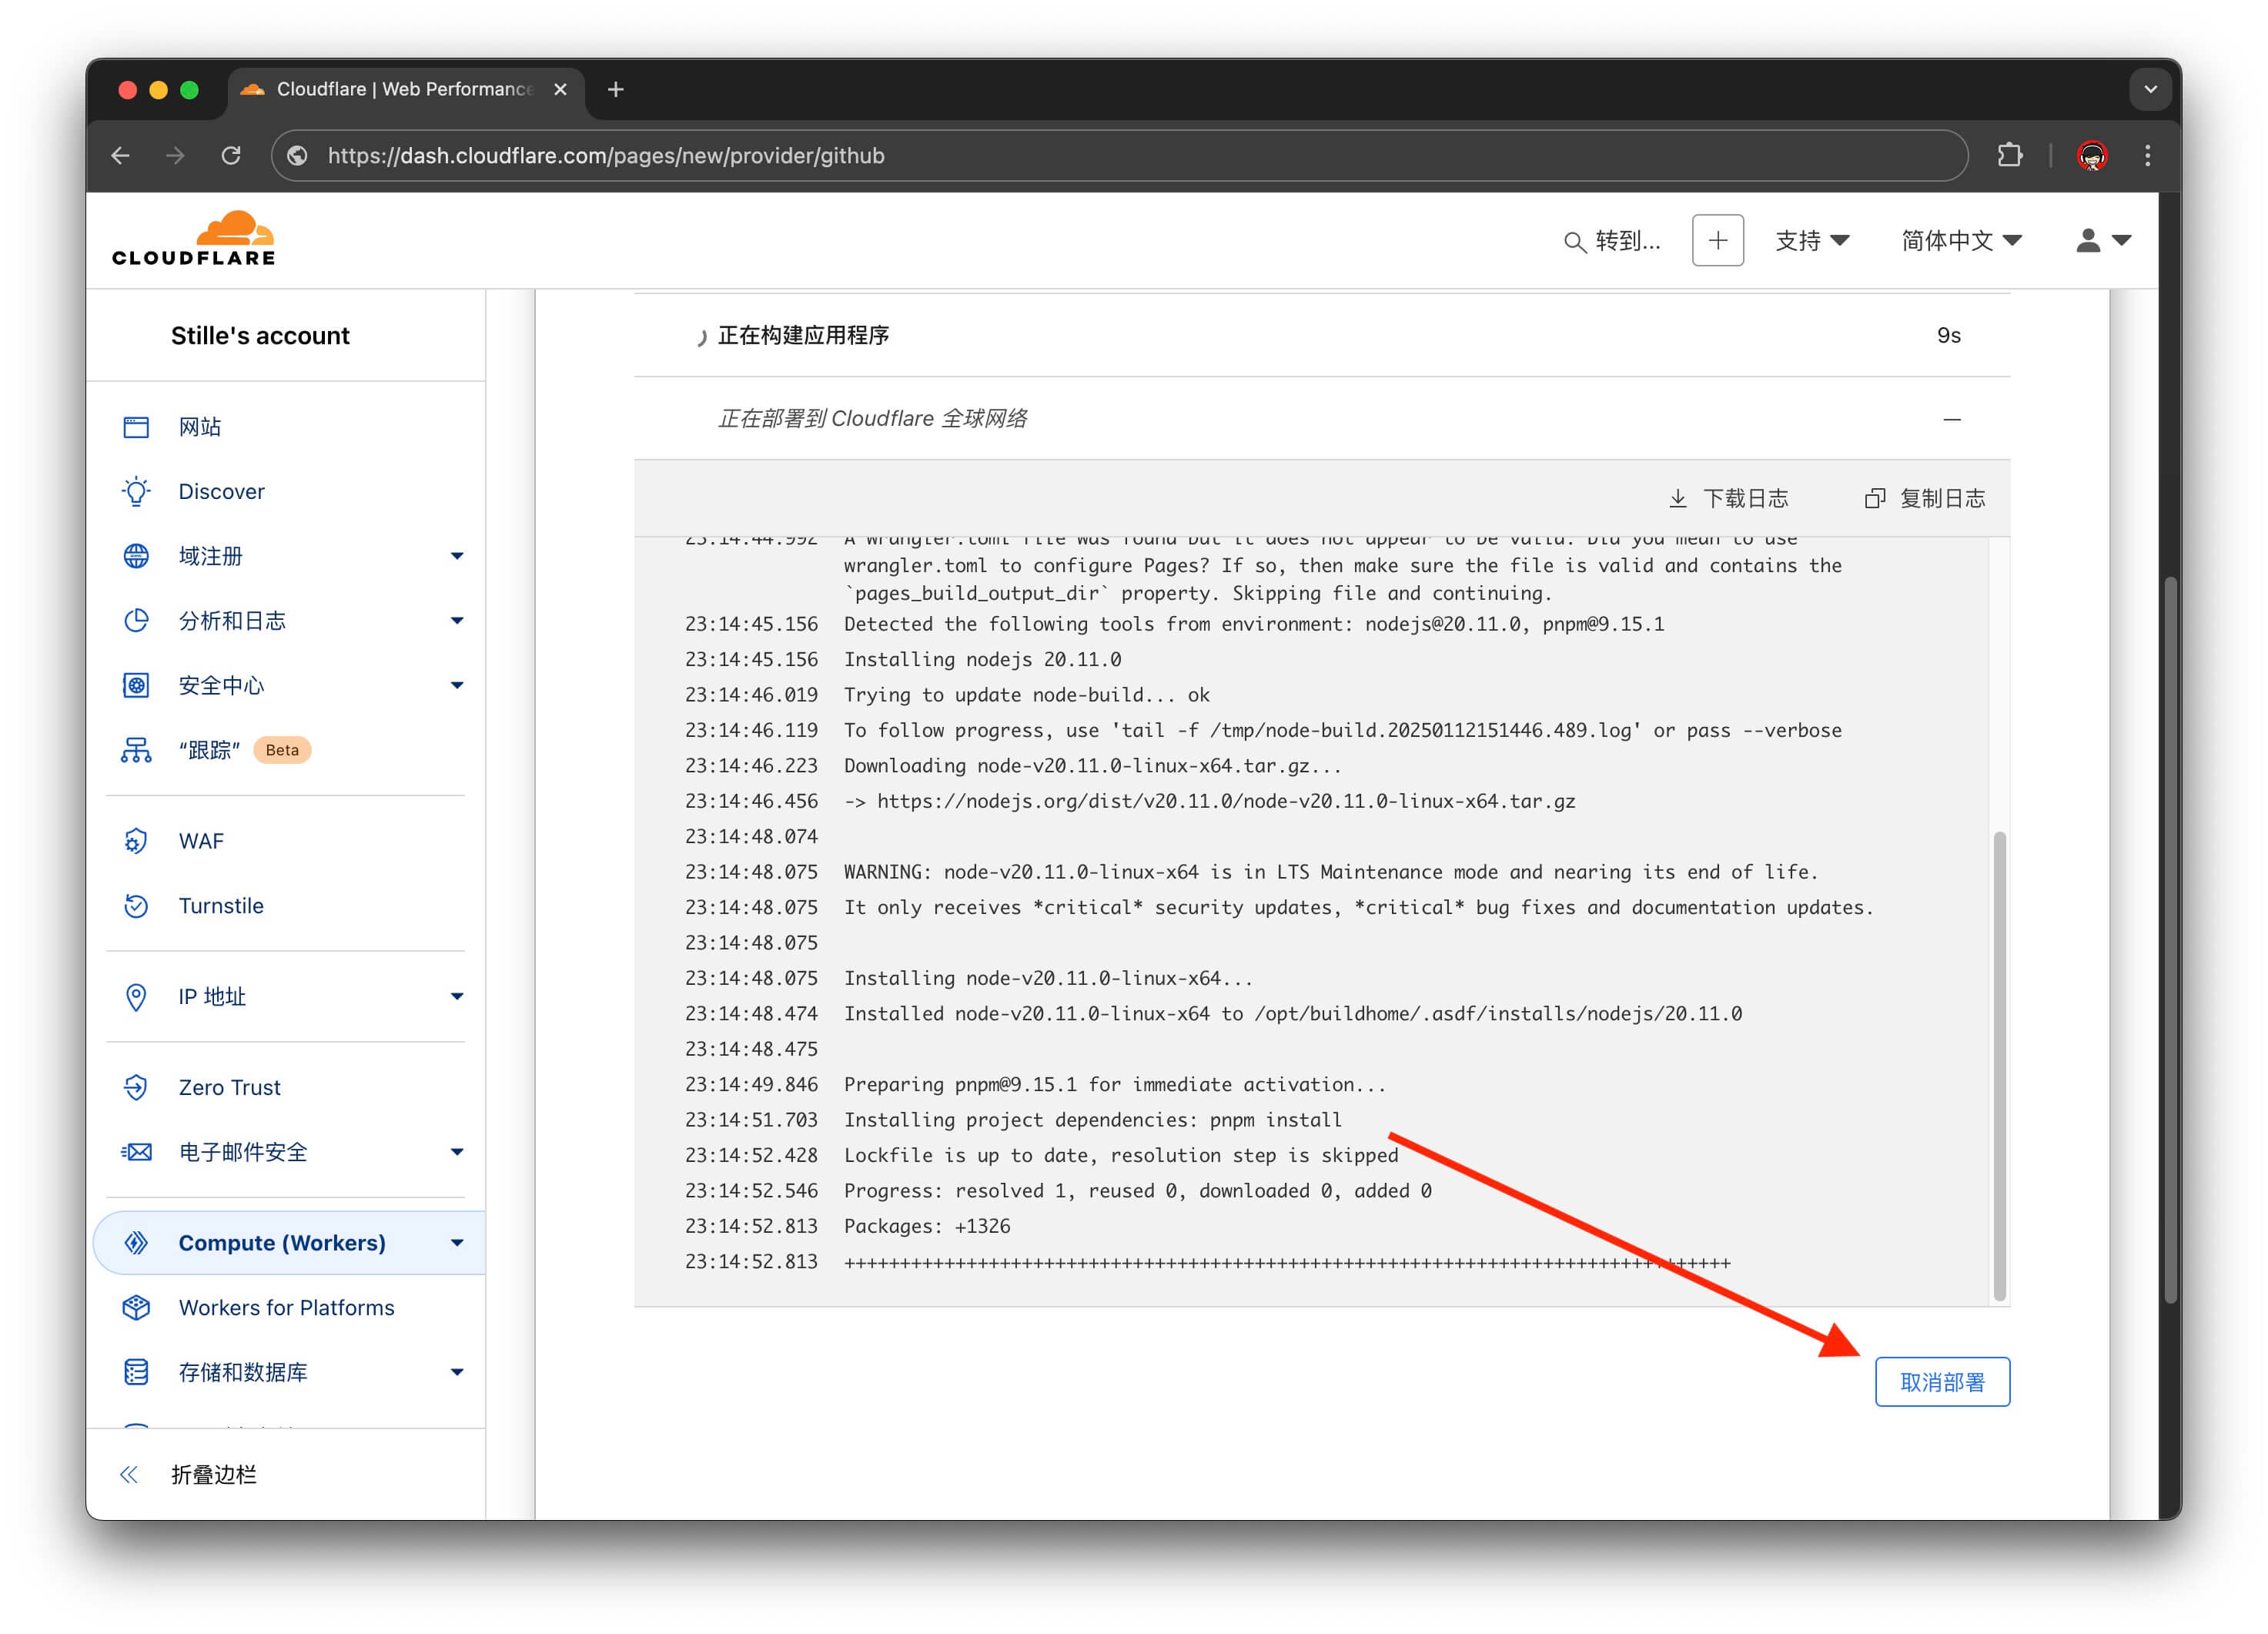Open the browser extensions puzzle icon
The image size is (2268, 1634).
click(2009, 155)
